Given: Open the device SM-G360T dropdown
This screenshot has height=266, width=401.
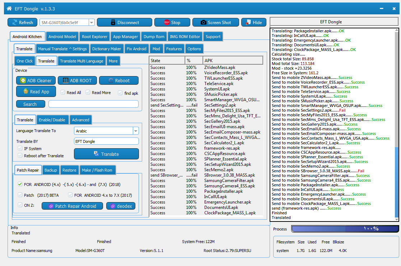Looking at the screenshot, I should [x=92, y=23].
